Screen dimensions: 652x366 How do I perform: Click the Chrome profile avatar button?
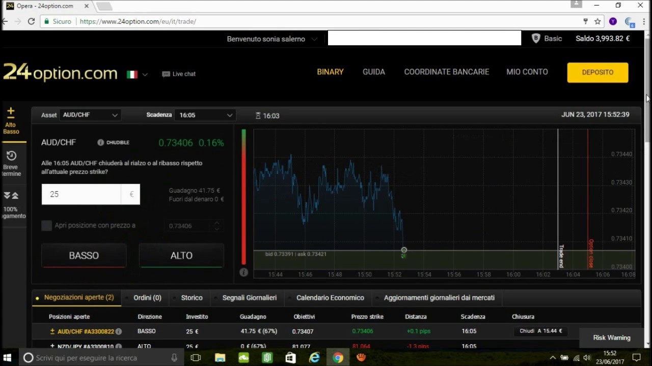[576, 4]
